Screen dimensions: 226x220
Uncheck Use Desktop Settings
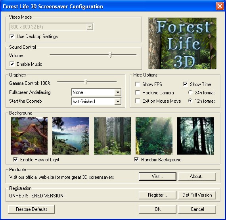12,36
